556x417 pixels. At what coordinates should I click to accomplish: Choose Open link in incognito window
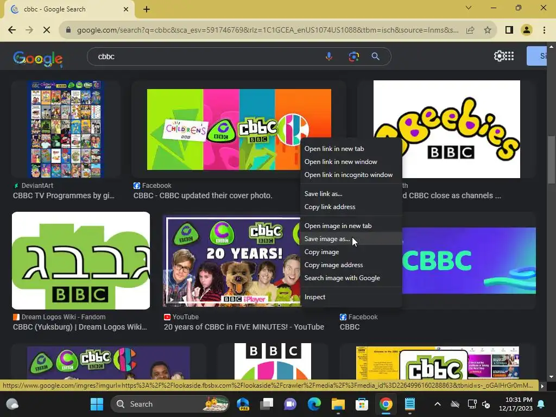click(x=351, y=175)
